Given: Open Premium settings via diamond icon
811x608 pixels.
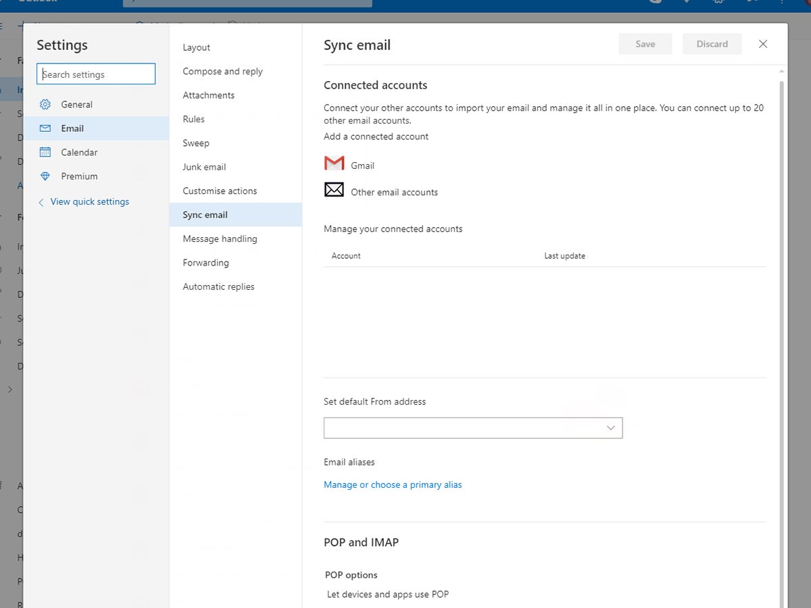Looking at the screenshot, I should (45, 176).
